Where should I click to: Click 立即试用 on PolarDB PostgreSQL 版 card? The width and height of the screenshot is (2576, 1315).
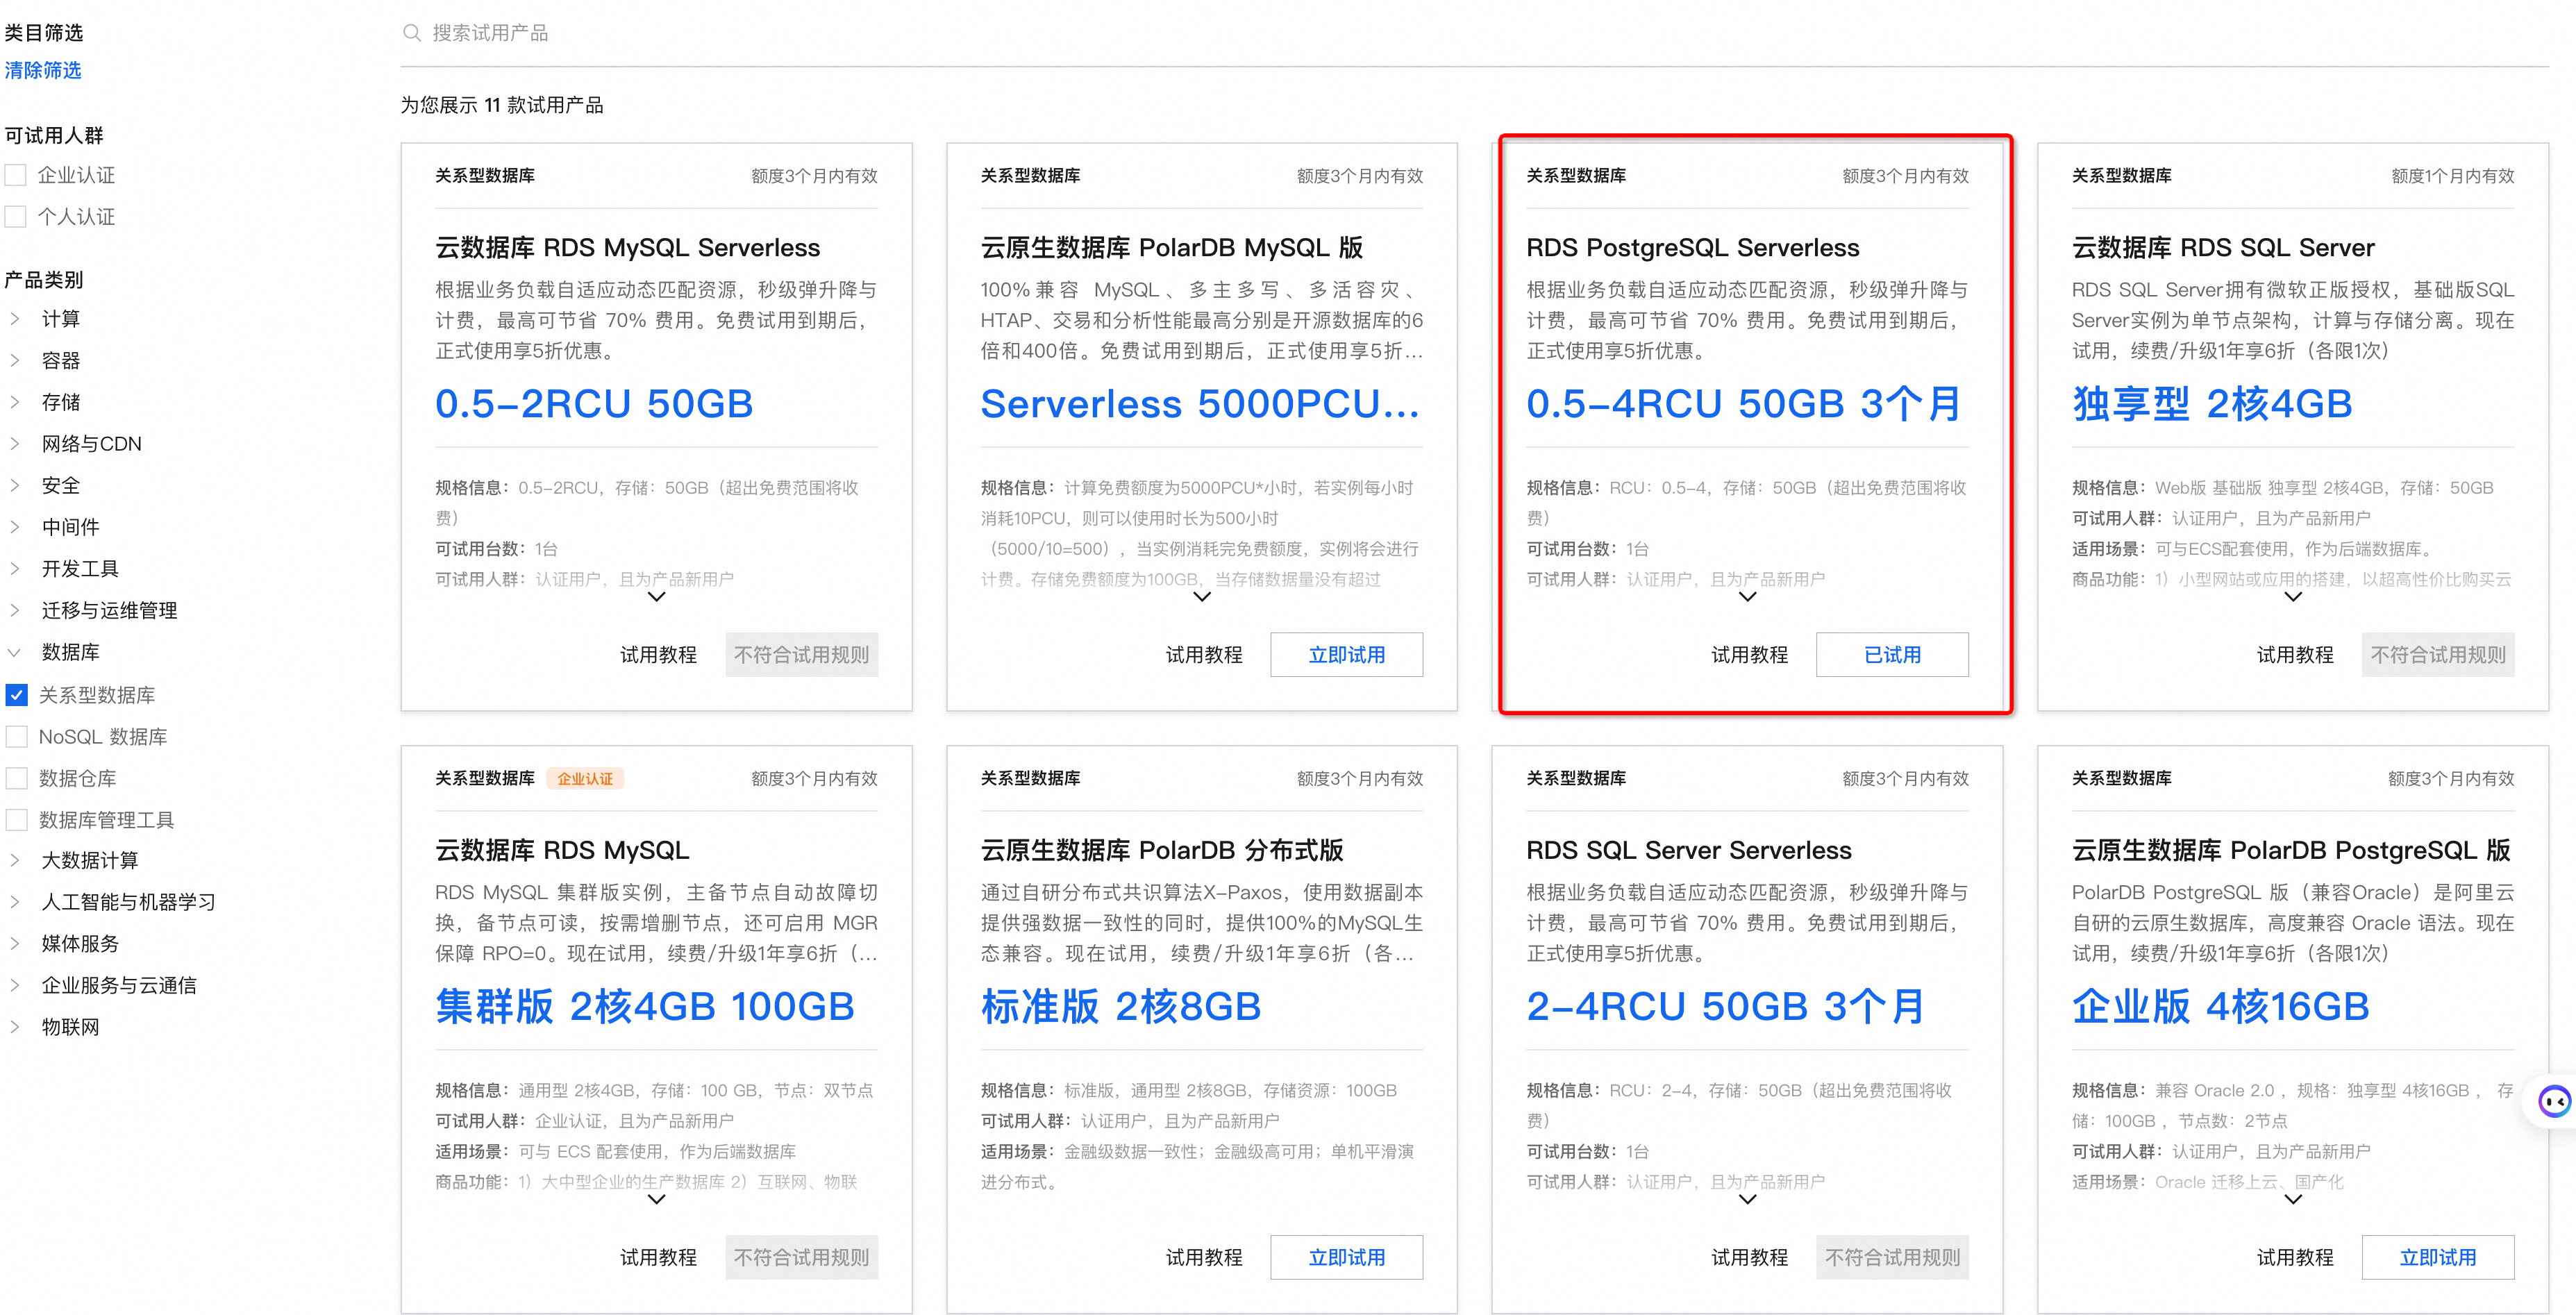2438,1257
